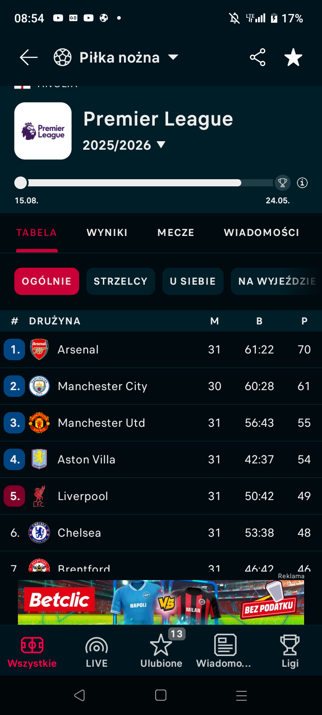Go to the WIADOMOŚCI tab
This screenshot has width=322, height=715.
[262, 232]
